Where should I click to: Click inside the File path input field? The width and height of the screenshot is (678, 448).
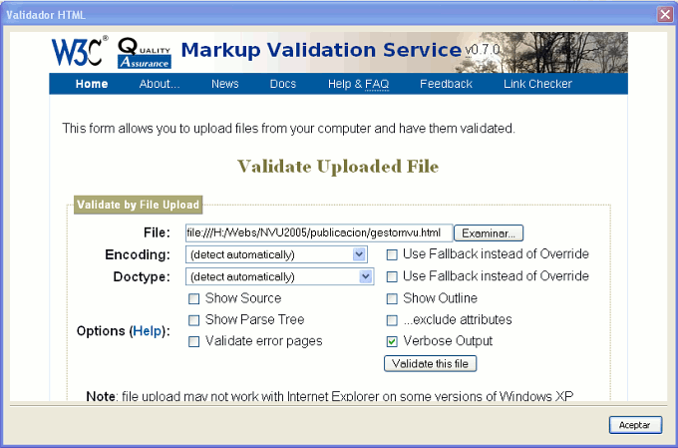(x=319, y=233)
